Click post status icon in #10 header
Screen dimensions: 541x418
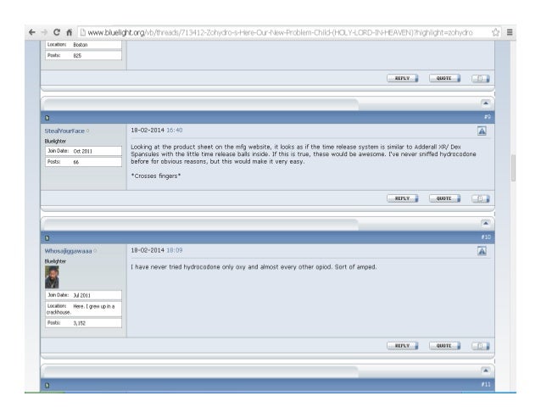pyautogui.click(x=47, y=238)
